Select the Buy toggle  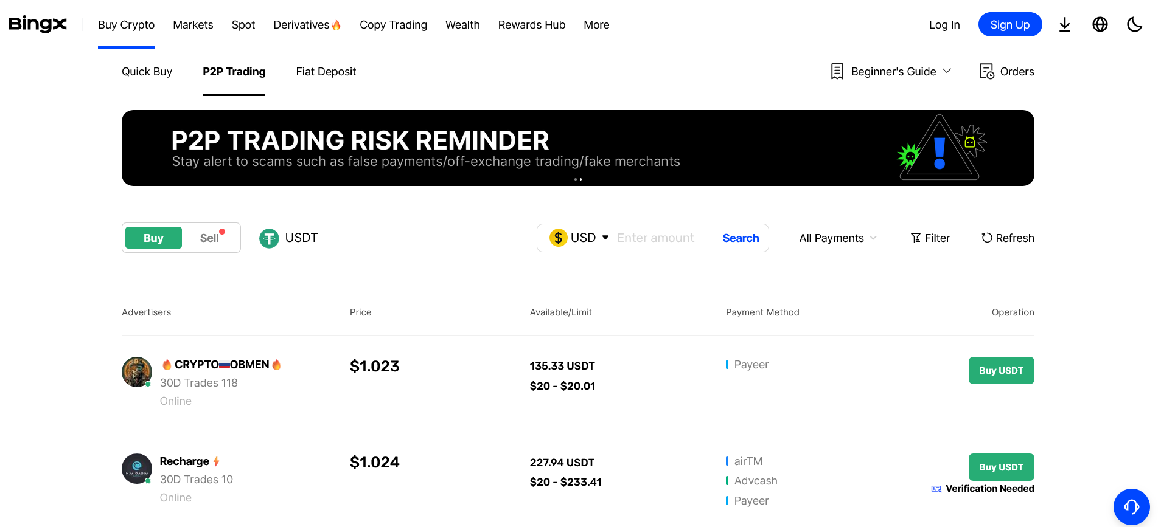point(153,238)
